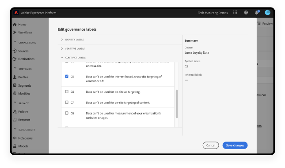Viewport: 285px width, 168px height.
Task: Click the Adobe logo icon
Action: [x=16, y=12]
